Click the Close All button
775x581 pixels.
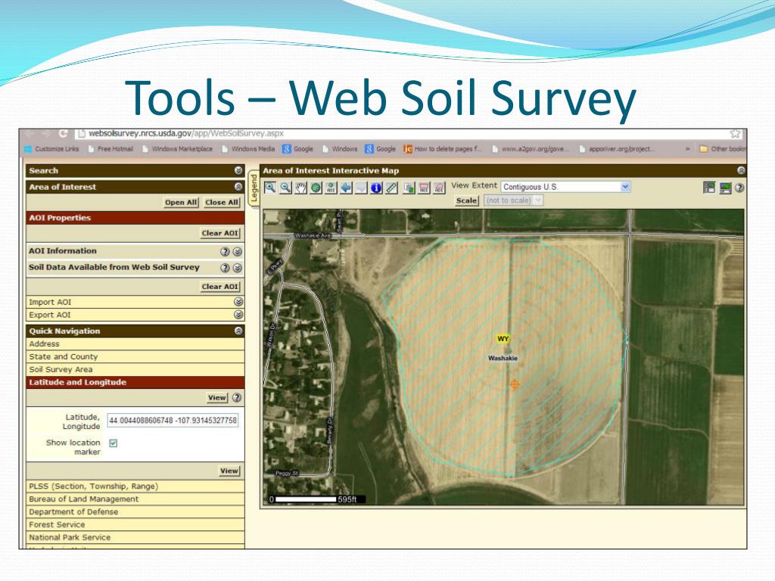pos(222,202)
